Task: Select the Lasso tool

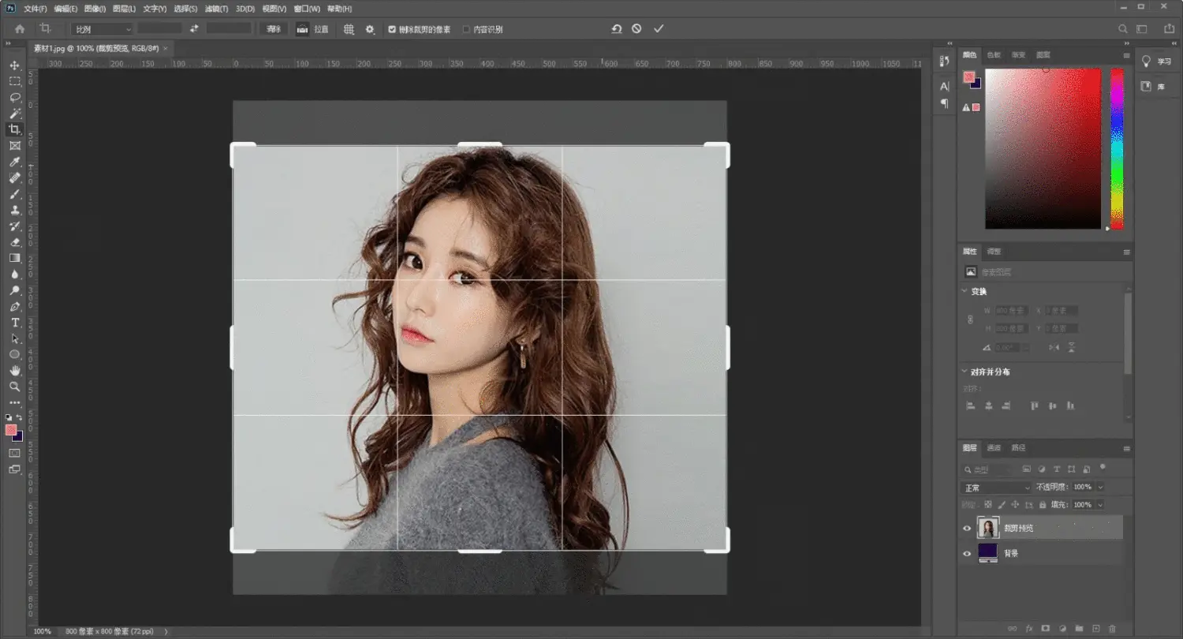Action: [14, 97]
